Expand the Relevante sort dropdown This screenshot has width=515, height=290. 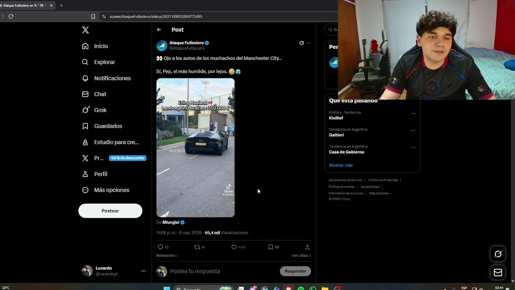(x=167, y=255)
